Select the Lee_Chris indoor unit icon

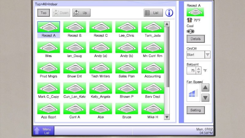pyautogui.click(x=126, y=27)
